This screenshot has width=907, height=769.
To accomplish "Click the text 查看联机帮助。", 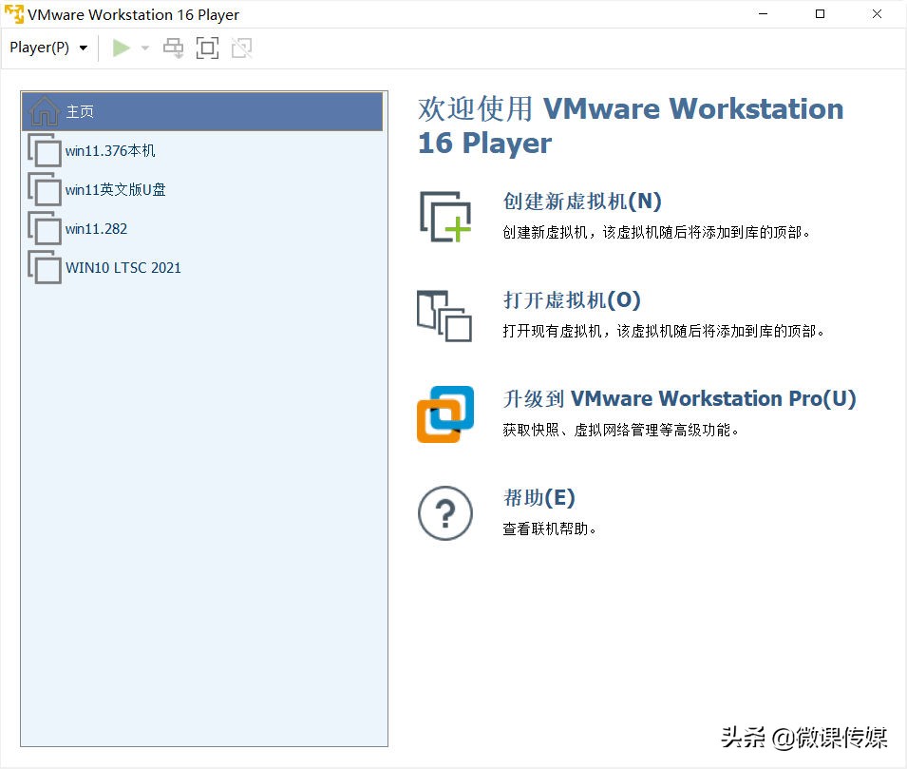I will [550, 529].
